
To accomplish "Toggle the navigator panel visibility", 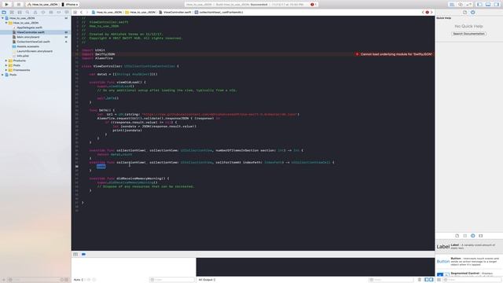I will [x=479, y=5].
